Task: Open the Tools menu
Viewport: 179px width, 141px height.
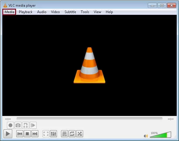Action: coord(85,12)
